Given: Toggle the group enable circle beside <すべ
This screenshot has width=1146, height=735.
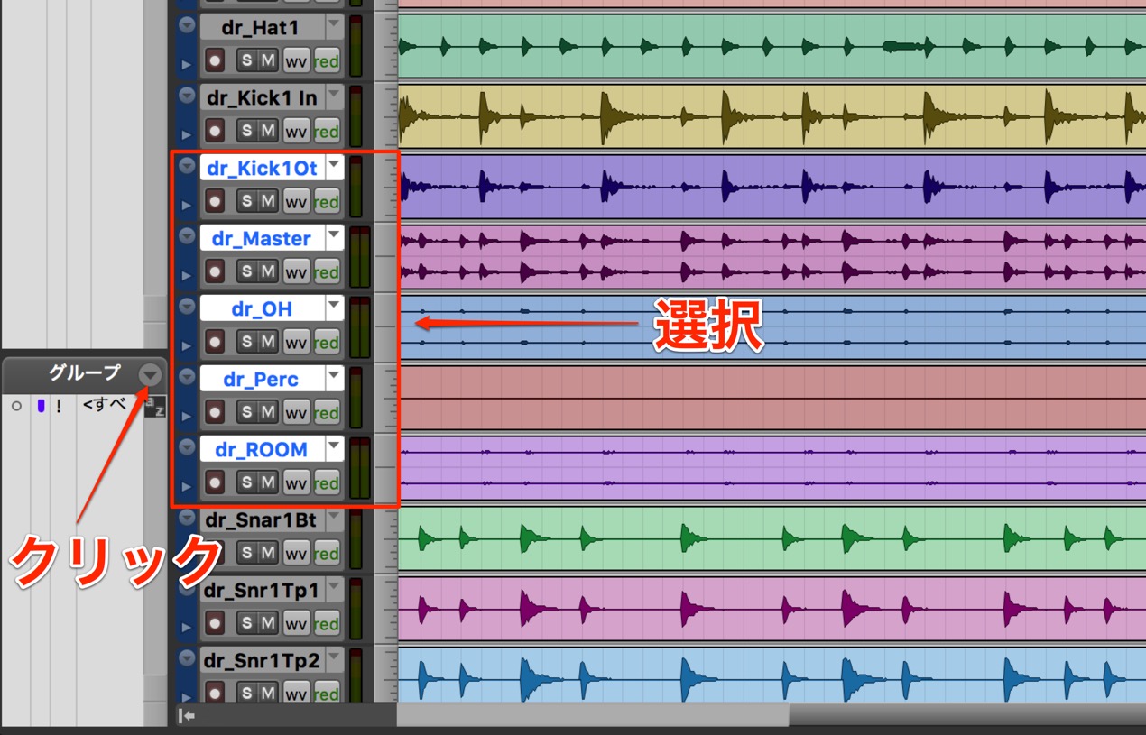Looking at the screenshot, I should pyautogui.click(x=16, y=407).
